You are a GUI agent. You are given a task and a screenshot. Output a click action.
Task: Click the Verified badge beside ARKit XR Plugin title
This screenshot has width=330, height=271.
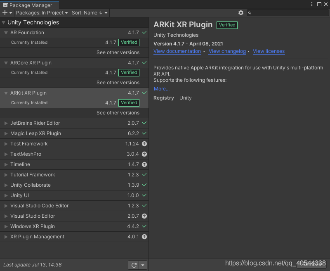pos(227,25)
